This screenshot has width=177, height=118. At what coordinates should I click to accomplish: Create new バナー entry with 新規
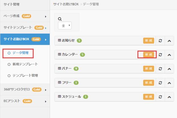148,69
